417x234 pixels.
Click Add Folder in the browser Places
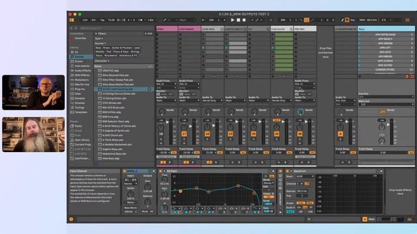click(82, 159)
